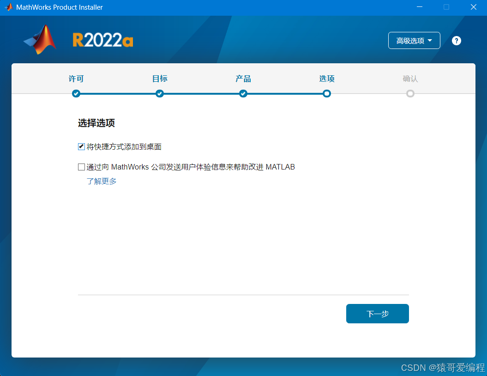The height and width of the screenshot is (376, 487).
Task: Click the 产品 step checkmark circle
Action: (243, 93)
